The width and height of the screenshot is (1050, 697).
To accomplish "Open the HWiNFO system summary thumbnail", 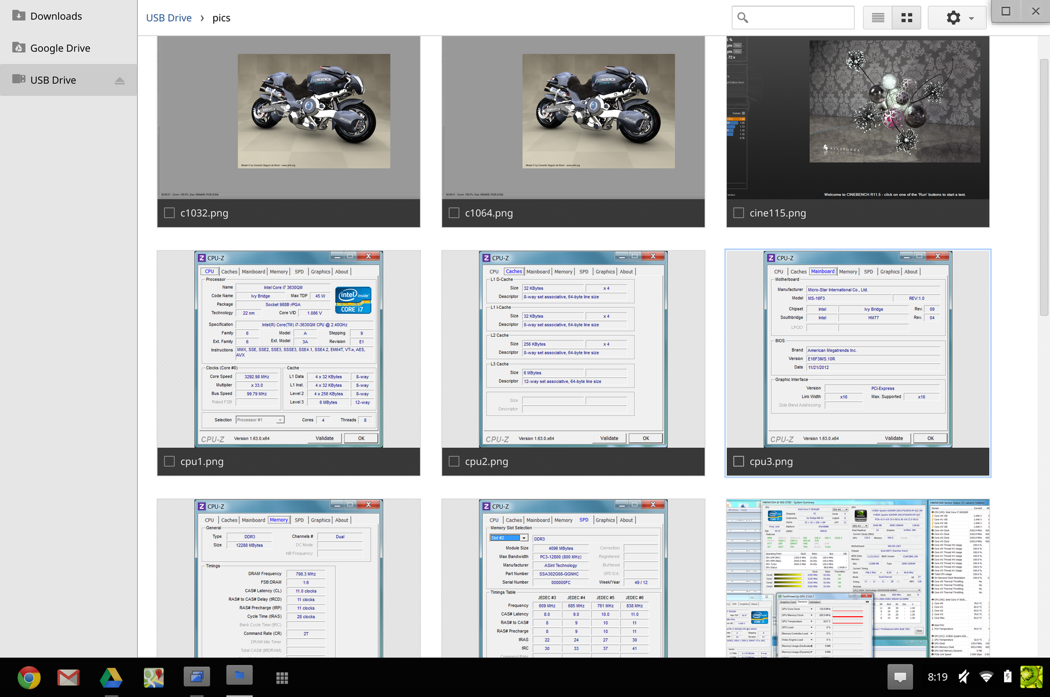I will (858, 578).
